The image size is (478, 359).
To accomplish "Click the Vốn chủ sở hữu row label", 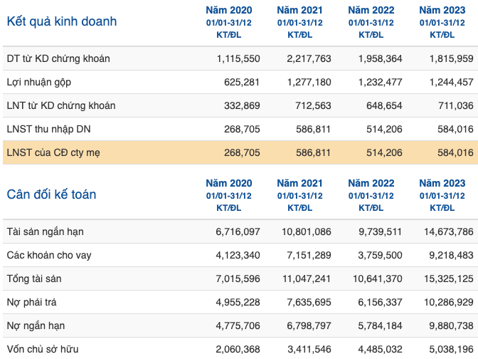I will tap(43, 349).
